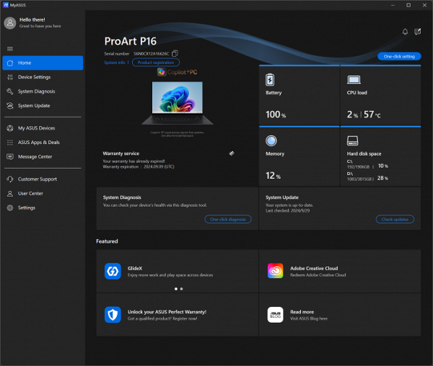Click the feedback icon beside the bell
The width and height of the screenshot is (433, 366).
pyautogui.click(x=419, y=32)
